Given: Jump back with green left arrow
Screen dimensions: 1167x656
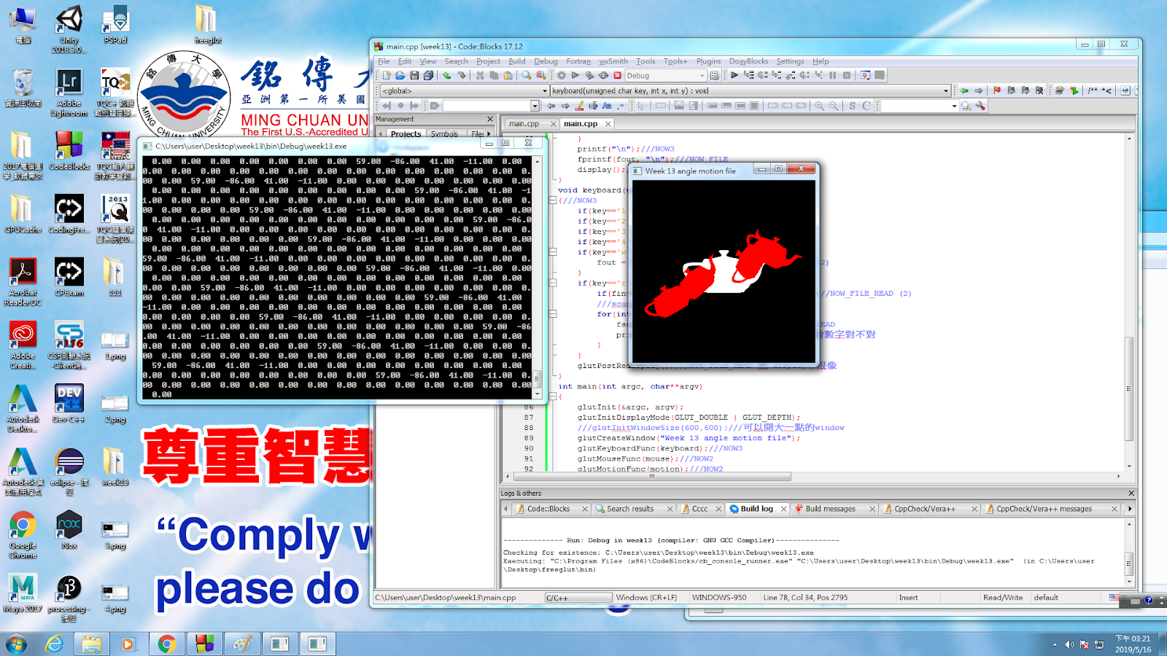Looking at the screenshot, I should 964,90.
